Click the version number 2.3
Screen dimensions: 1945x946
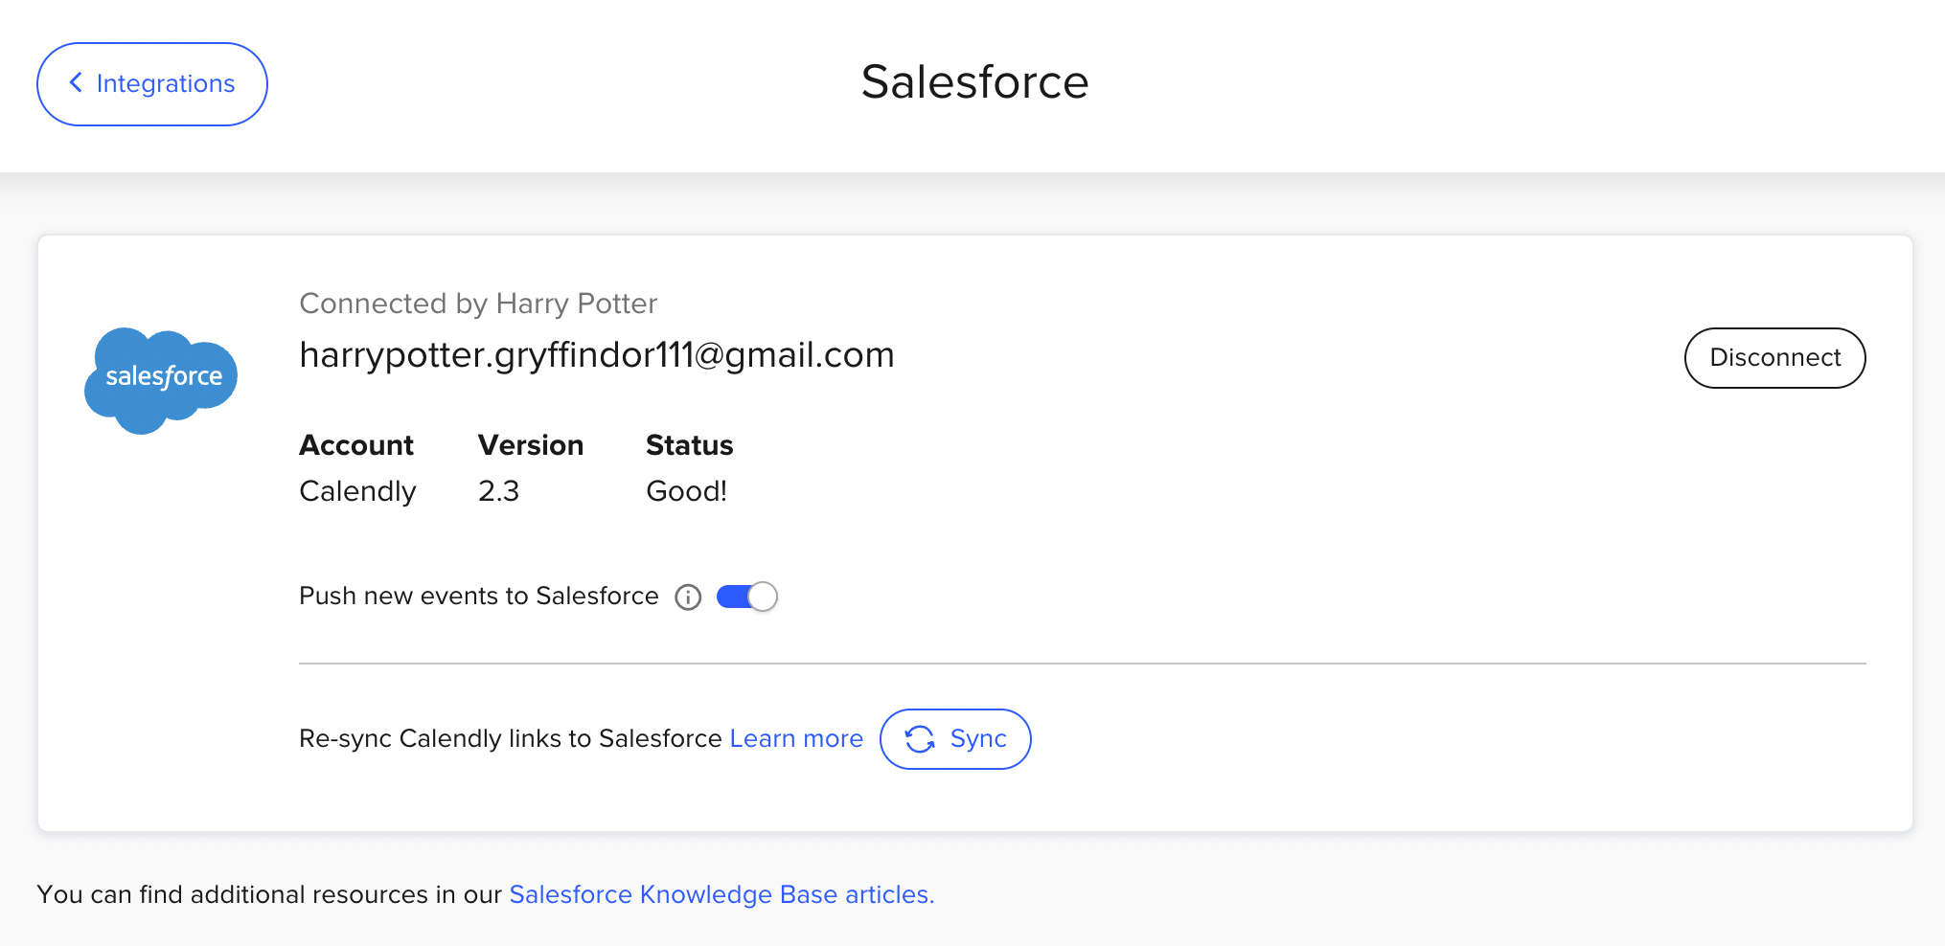click(x=498, y=491)
